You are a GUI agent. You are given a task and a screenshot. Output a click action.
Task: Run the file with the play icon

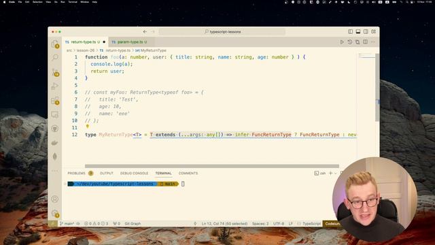[342, 42]
